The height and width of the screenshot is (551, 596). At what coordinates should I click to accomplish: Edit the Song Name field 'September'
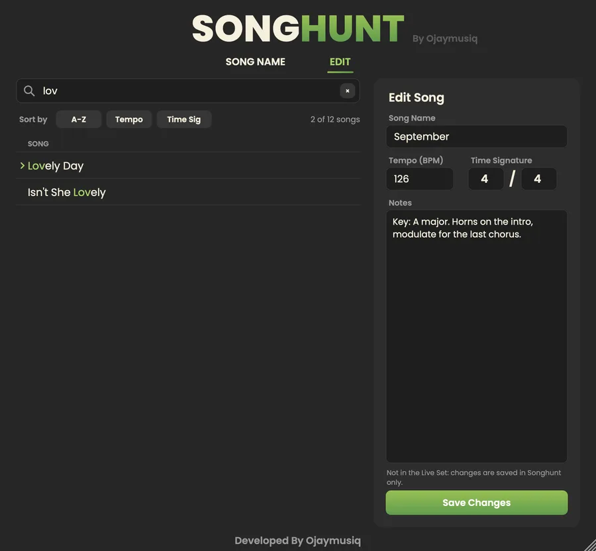pos(477,136)
